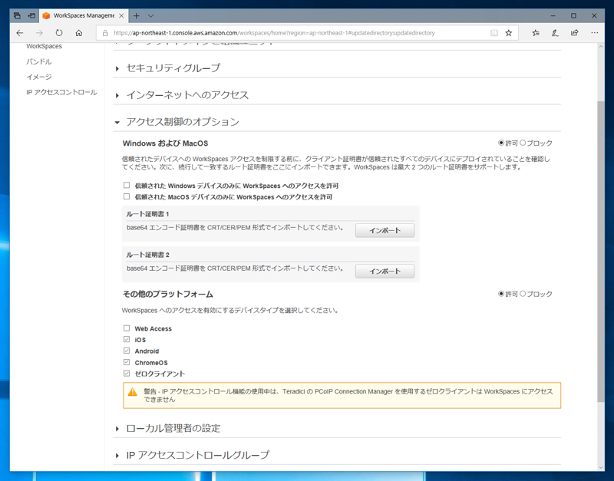This screenshot has height=481, width=614.
Task: Select ブロック for Windows および MacOS
Action: pyautogui.click(x=523, y=143)
